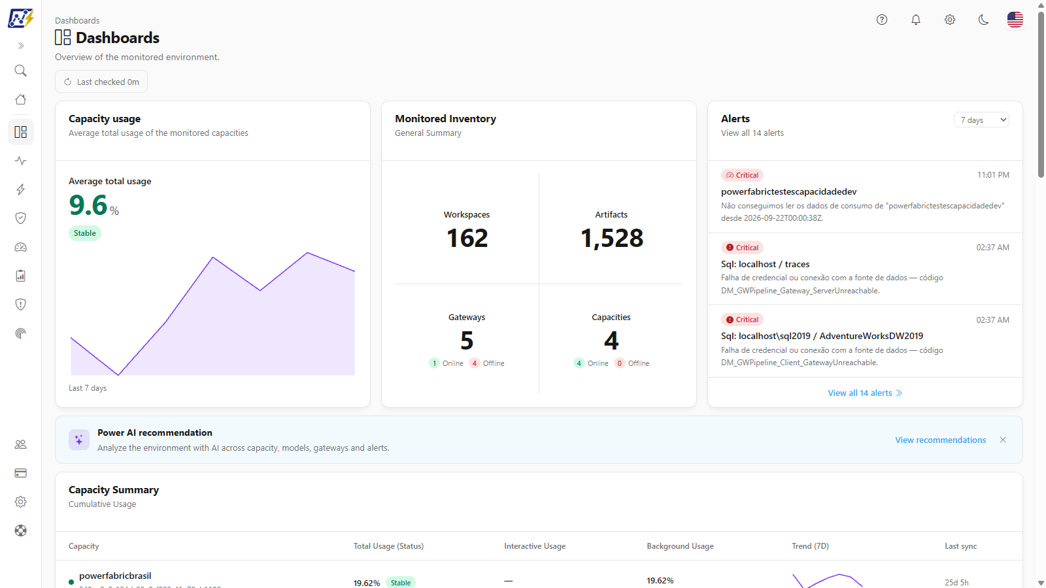Image resolution: width=1046 pixels, height=588 pixels.
Task: Open top bar settings gear
Action: point(950,20)
